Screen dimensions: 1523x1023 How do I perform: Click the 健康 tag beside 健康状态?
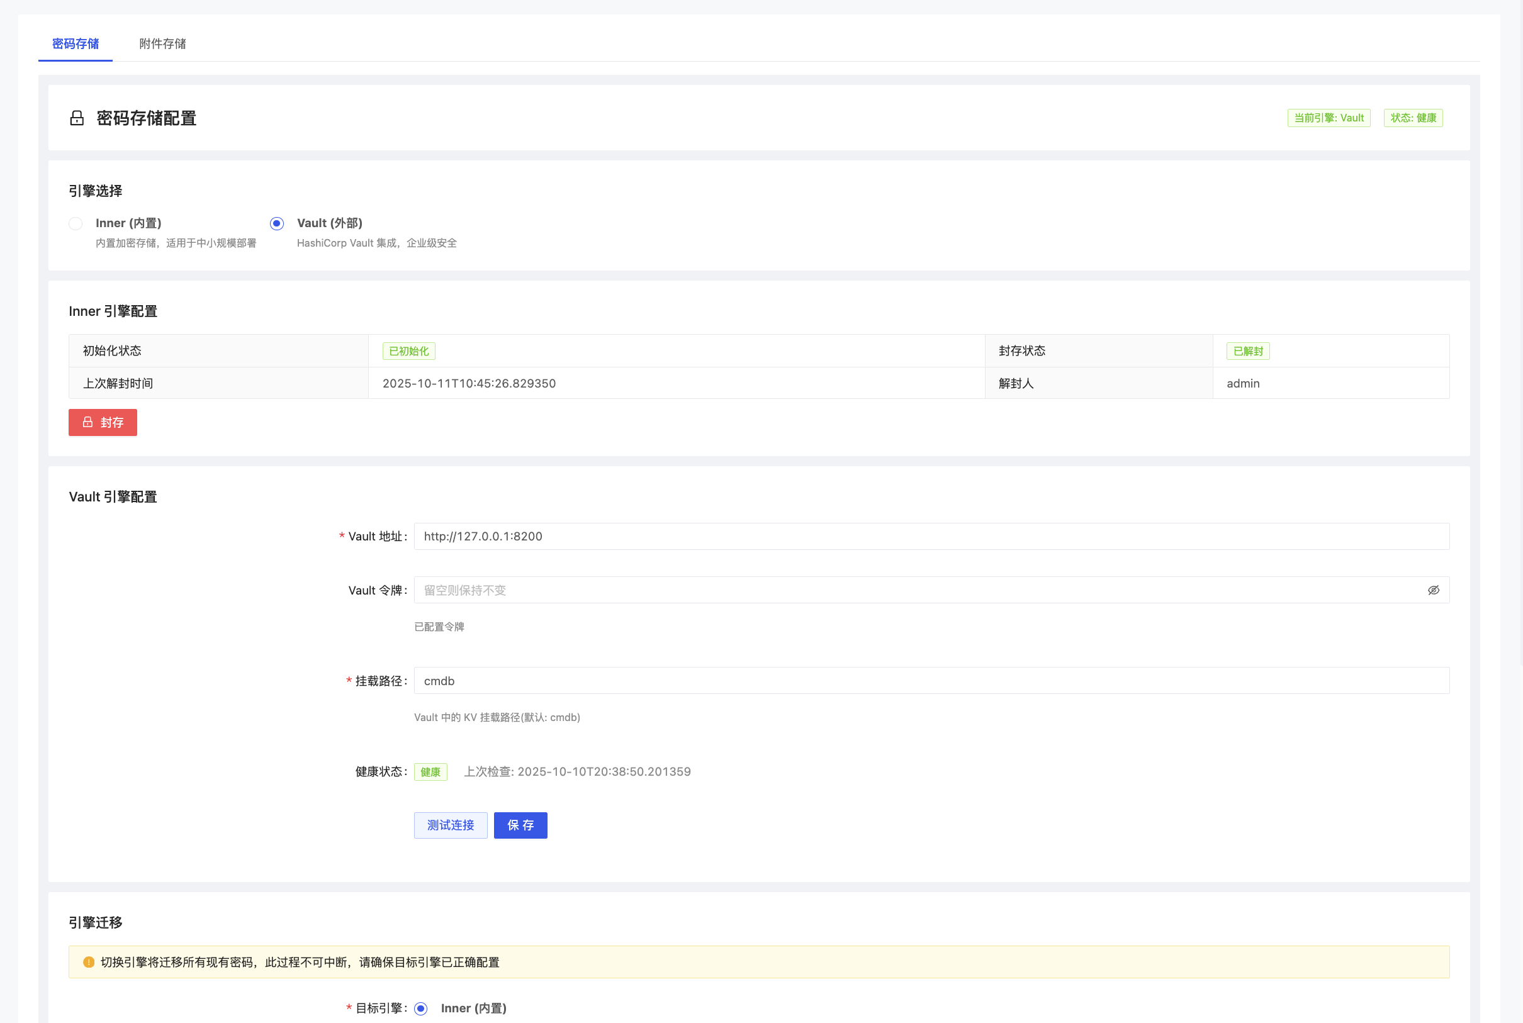(x=430, y=771)
